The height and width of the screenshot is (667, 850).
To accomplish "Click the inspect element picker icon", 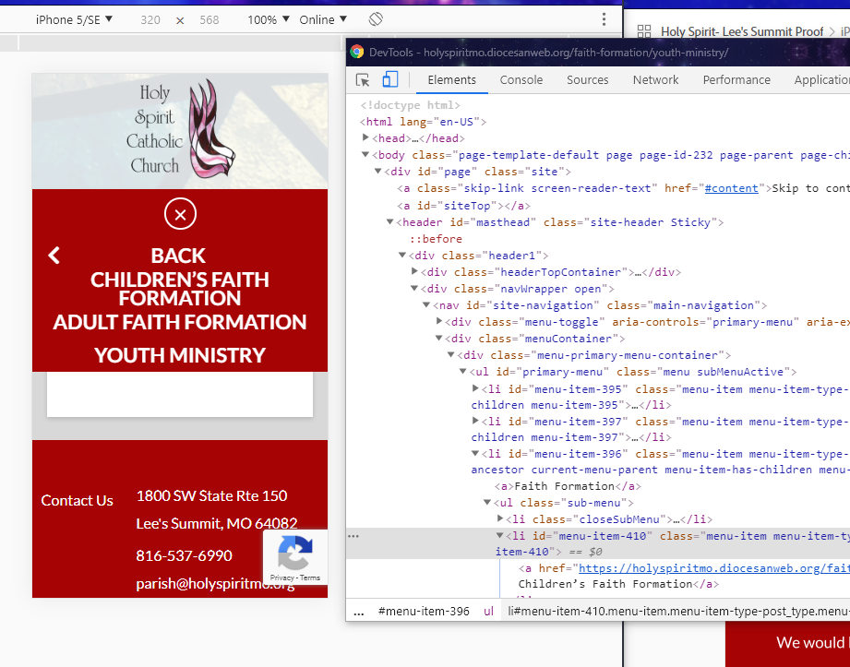I will coord(364,80).
